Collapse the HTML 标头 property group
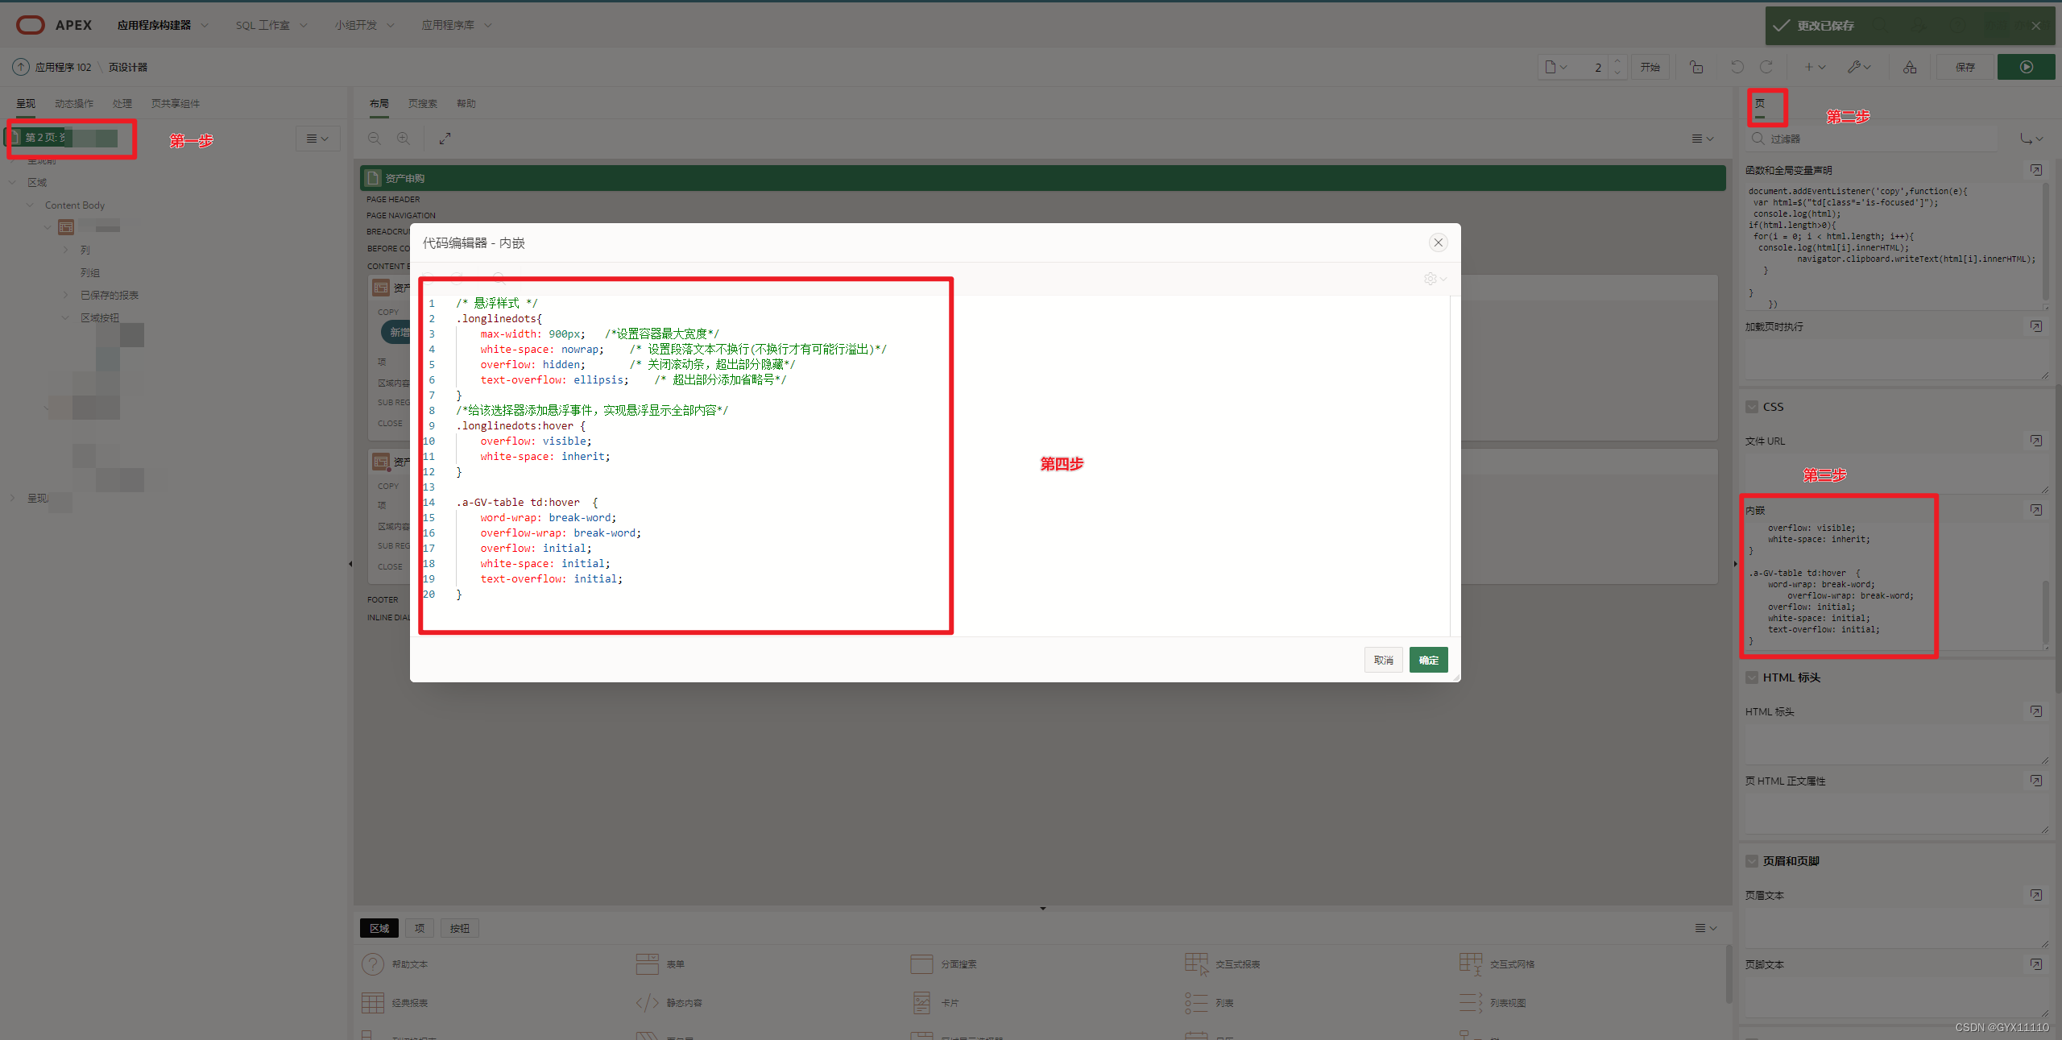The width and height of the screenshot is (2062, 1040). click(1752, 677)
